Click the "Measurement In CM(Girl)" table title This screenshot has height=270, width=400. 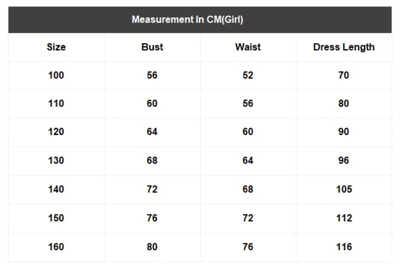(187, 20)
